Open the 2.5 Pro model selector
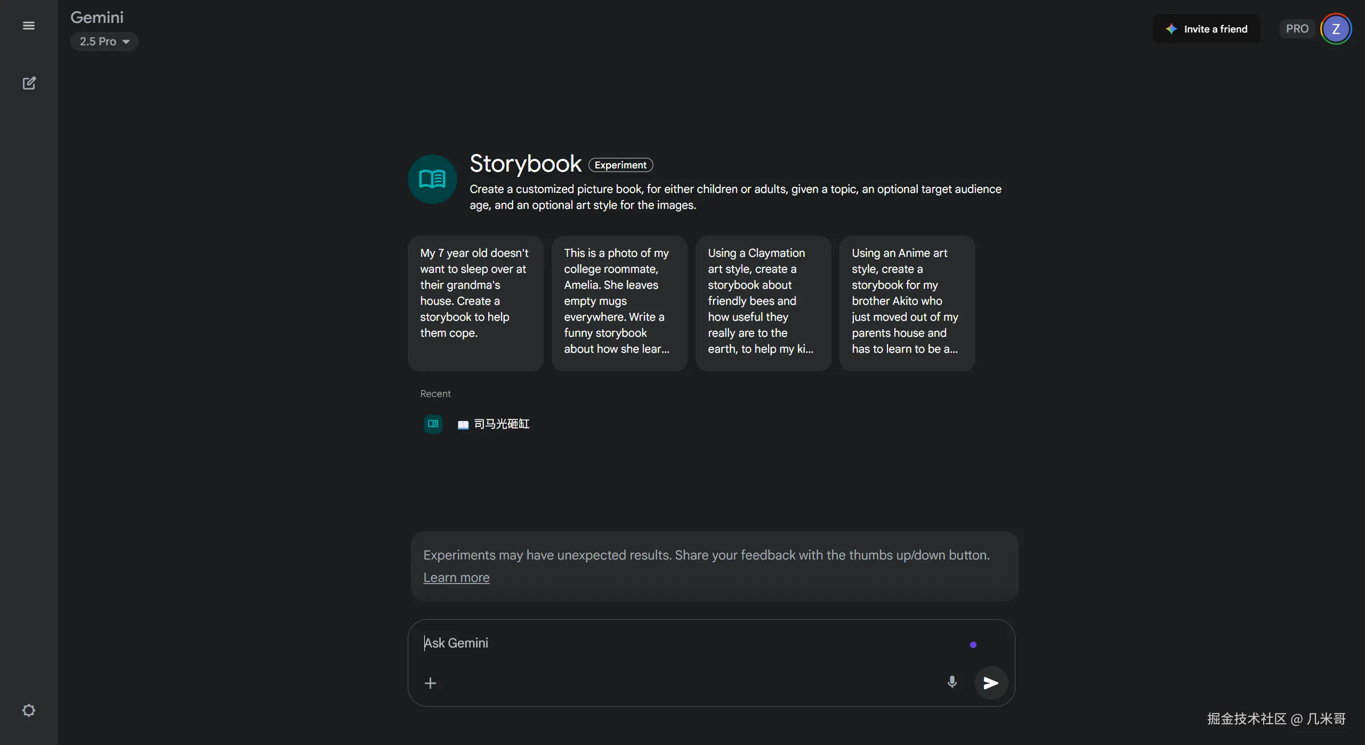Viewport: 1365px width, 745px height. pos(104,41)
